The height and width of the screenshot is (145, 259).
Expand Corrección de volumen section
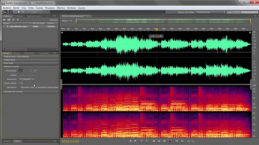(x=30, y=91)
